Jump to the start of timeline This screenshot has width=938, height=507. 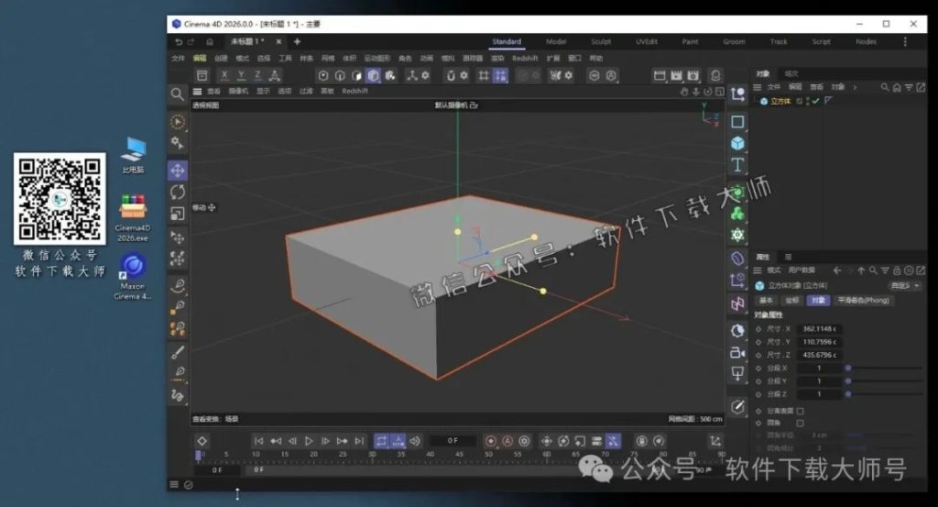pyautogui.click(x=258, y=441)
